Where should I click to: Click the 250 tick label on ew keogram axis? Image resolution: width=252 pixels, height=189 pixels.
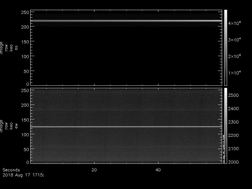pos(25,90)
